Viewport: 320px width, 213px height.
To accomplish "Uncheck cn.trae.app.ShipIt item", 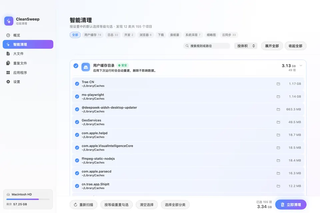I will [x=77, y=186].
